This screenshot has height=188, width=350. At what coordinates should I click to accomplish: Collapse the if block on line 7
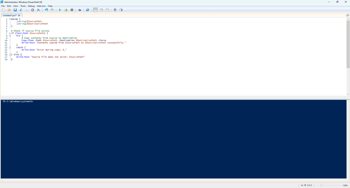point(10,33)
